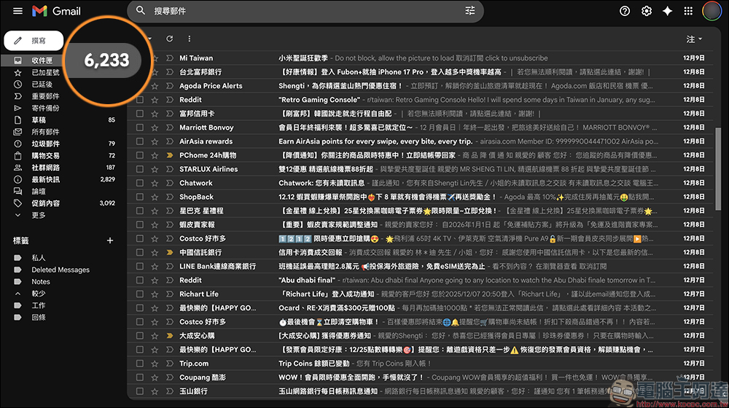Open the Agoda Price Alerts email
729x408 pixels.
click(421, 86)
